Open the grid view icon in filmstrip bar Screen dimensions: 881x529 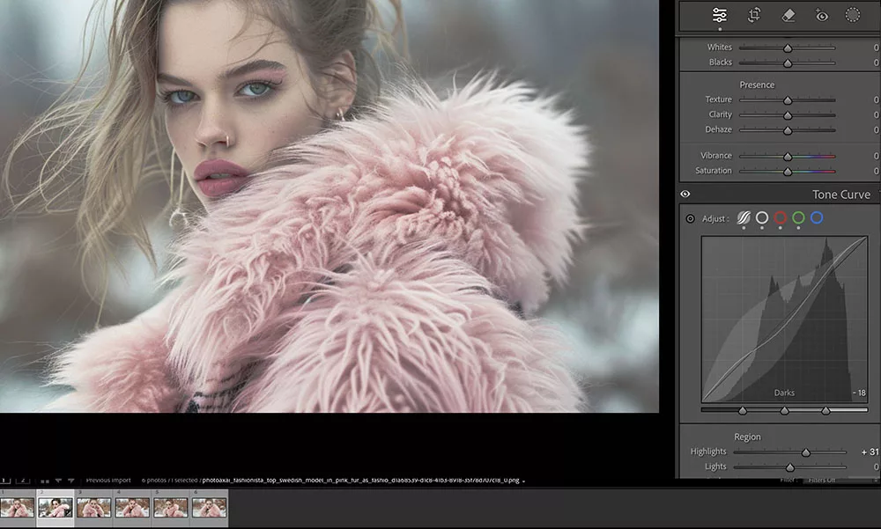[44, 481]
